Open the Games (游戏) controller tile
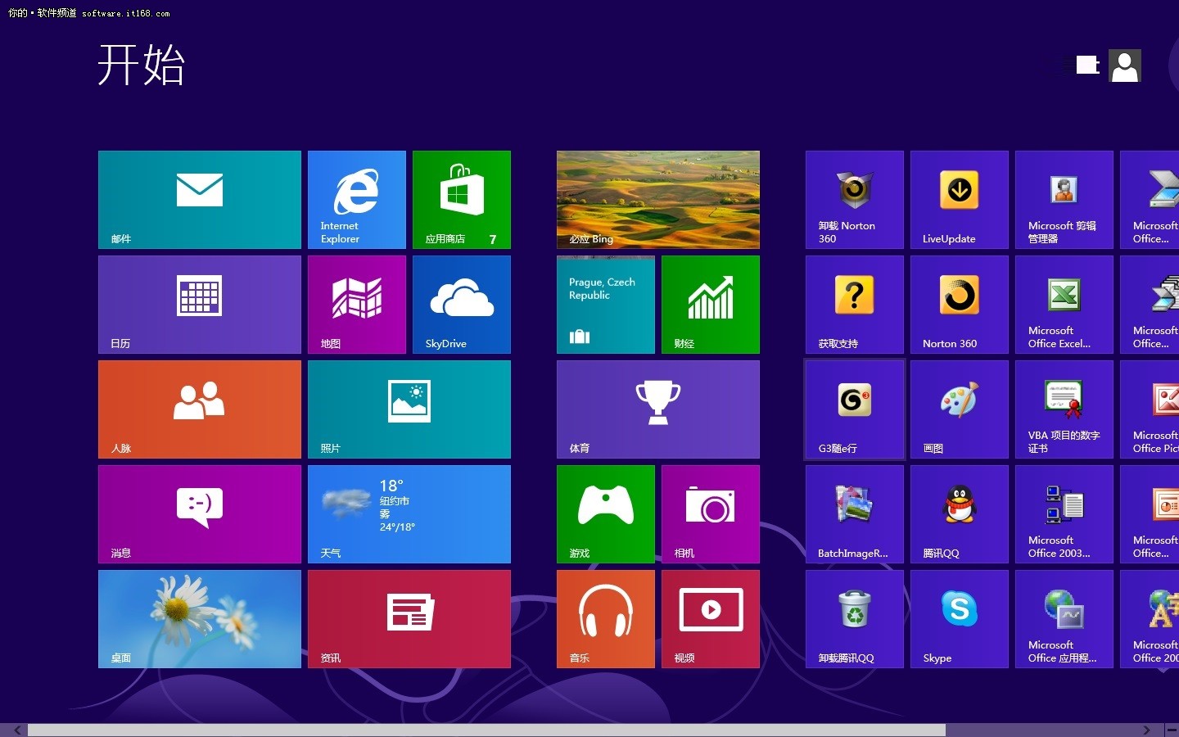The image size is (1179, 737). coord(606,514)
